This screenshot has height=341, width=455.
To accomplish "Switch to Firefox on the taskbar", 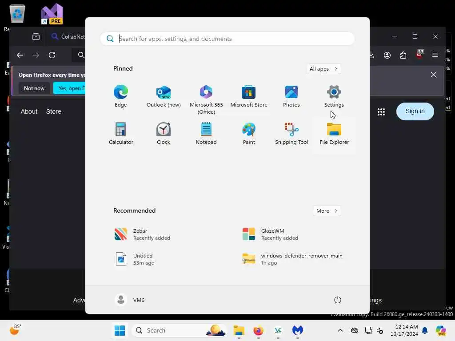I will coord(258,330).
